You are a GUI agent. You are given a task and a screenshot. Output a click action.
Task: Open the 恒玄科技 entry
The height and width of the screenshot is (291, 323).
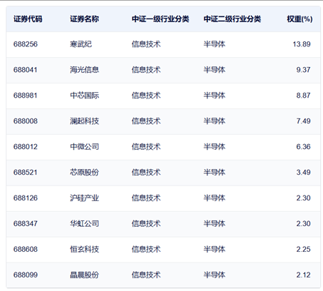(84, 250)
